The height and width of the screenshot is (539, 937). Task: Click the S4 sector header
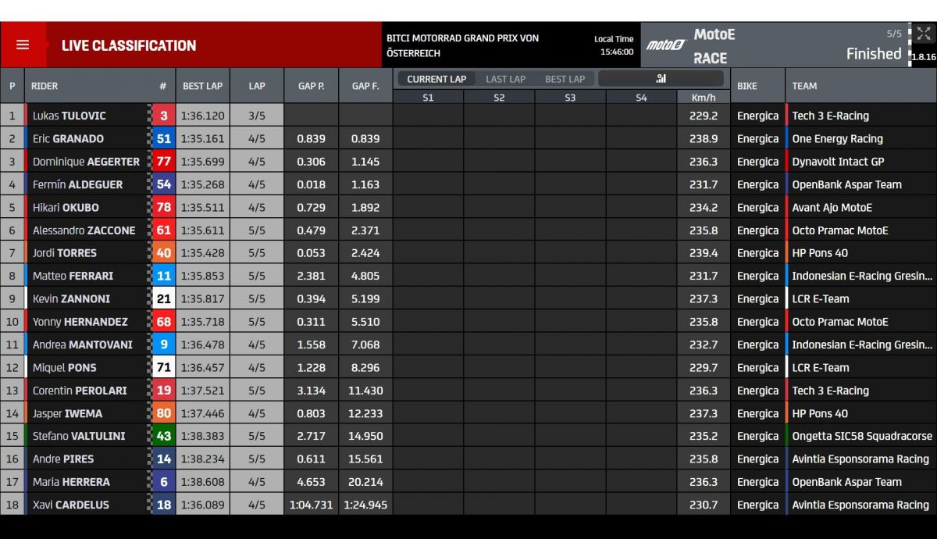641,98
